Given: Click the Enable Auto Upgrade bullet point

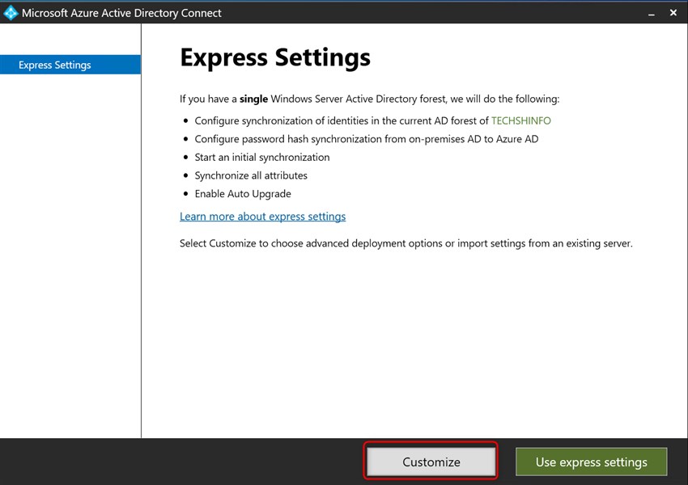Looking at the screenshot, I should pos(243,193).
